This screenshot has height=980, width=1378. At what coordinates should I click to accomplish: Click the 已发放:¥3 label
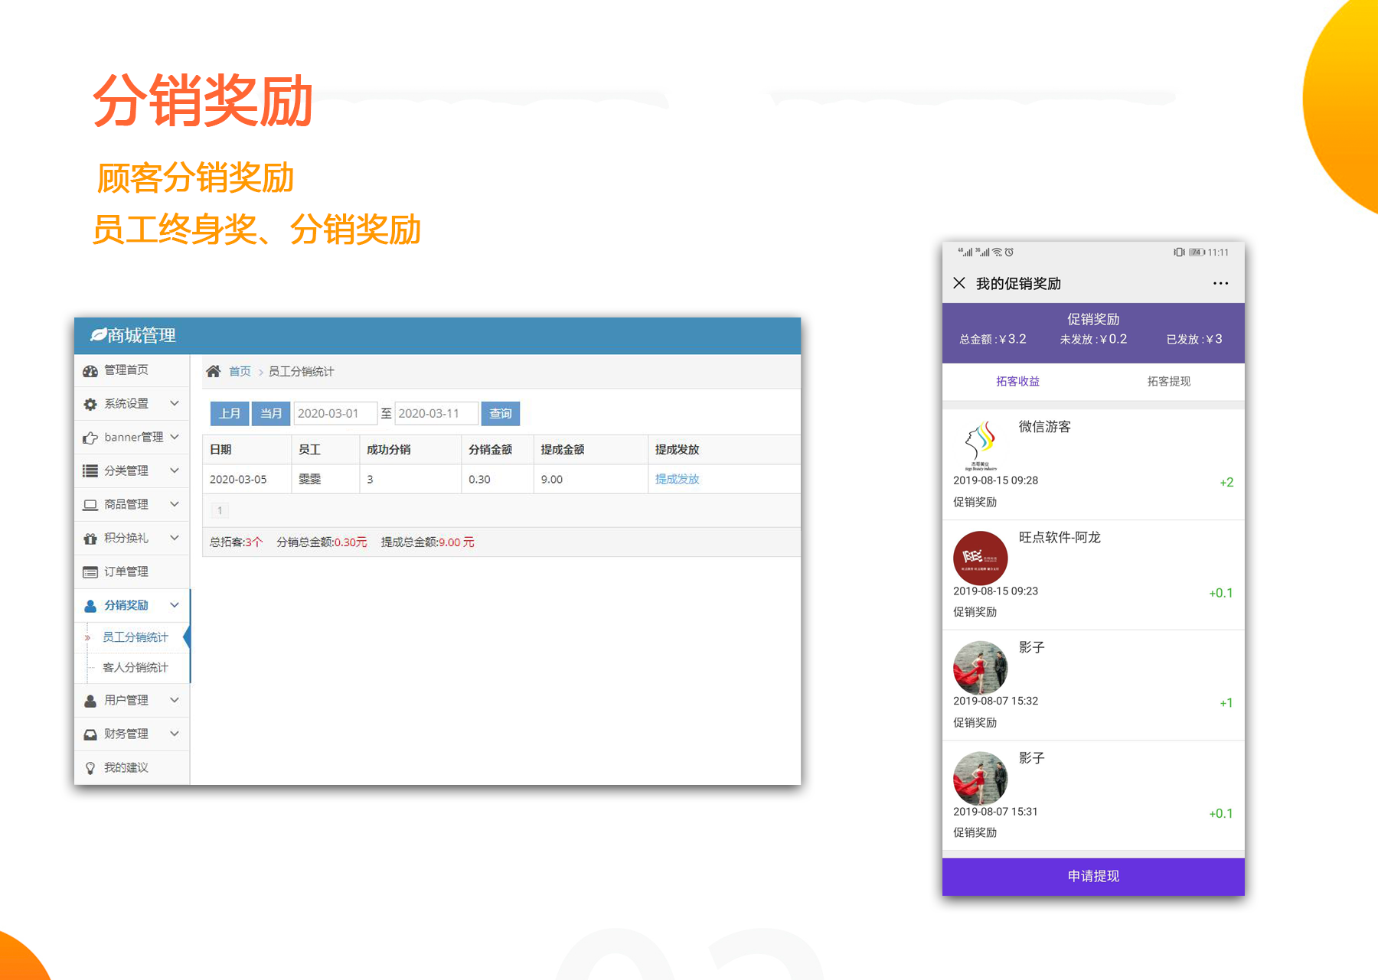1194,339
